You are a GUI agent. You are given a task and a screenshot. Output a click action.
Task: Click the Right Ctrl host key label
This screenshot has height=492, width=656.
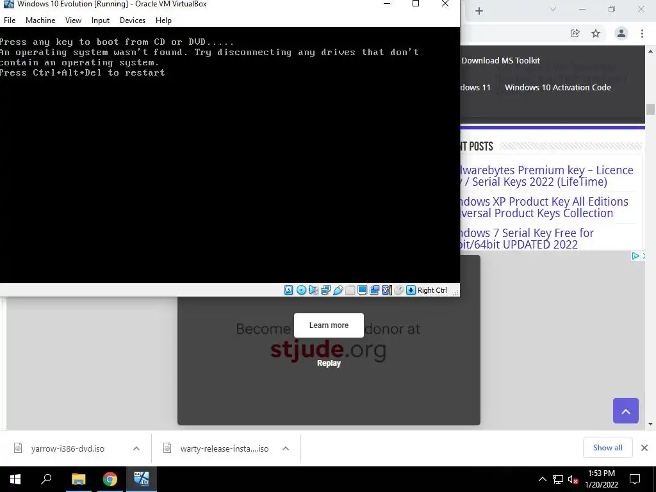point(432,290)
